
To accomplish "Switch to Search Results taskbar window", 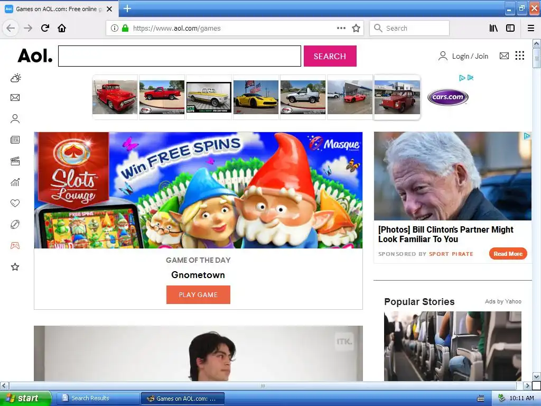I will coord(98,399).
